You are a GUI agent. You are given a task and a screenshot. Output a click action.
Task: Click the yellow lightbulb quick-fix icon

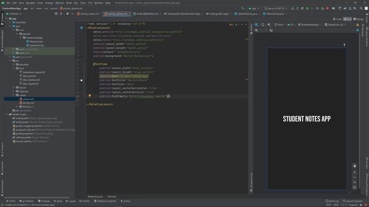pos(90,96)
